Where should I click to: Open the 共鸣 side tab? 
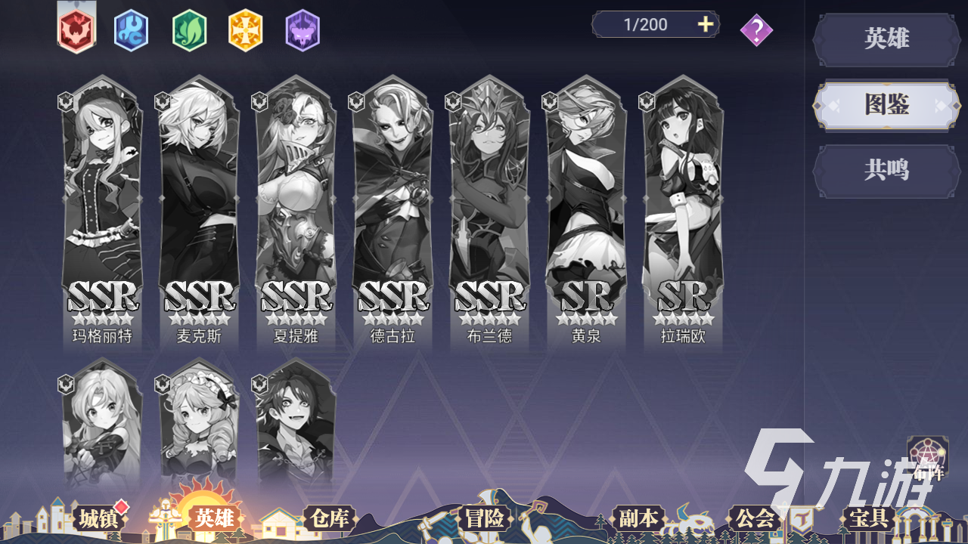(886, 171)
